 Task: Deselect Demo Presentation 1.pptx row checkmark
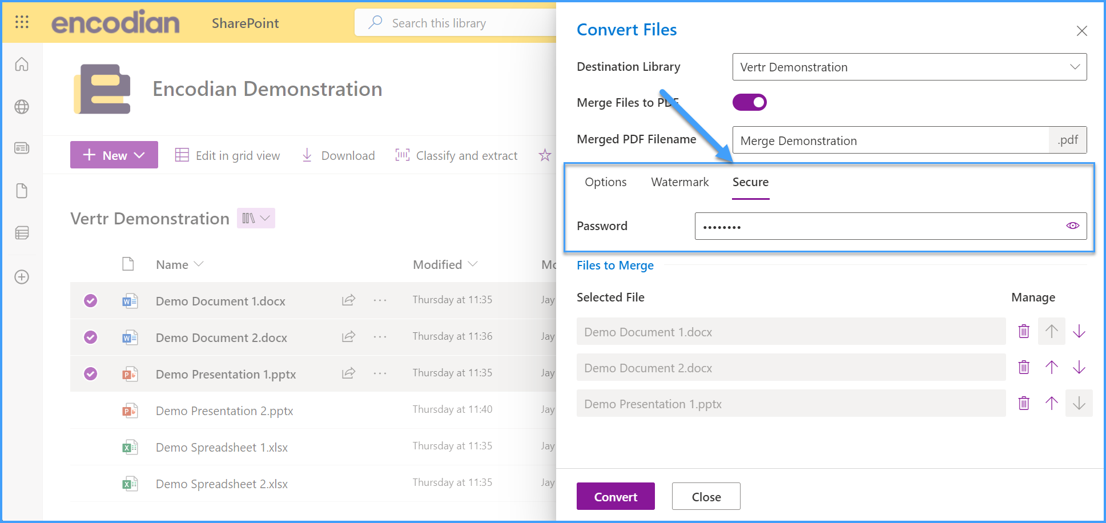tap(90, 373)
